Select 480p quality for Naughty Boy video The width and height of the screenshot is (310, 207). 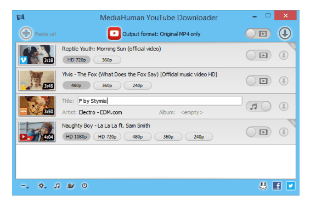(138, 136)
